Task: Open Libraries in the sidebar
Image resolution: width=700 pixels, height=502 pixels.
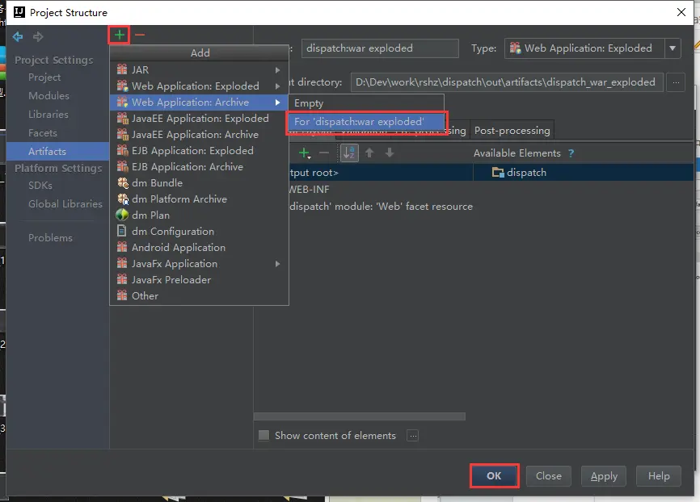Action: click(48, 114)
